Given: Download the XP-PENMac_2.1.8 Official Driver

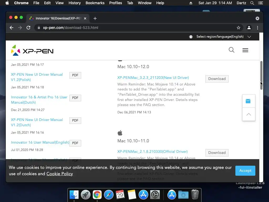Looking at the screenshot, I should click(217, 153).
